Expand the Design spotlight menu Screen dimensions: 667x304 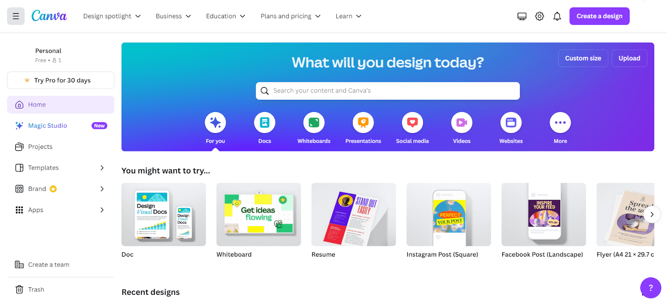click(x=112, y=16)
